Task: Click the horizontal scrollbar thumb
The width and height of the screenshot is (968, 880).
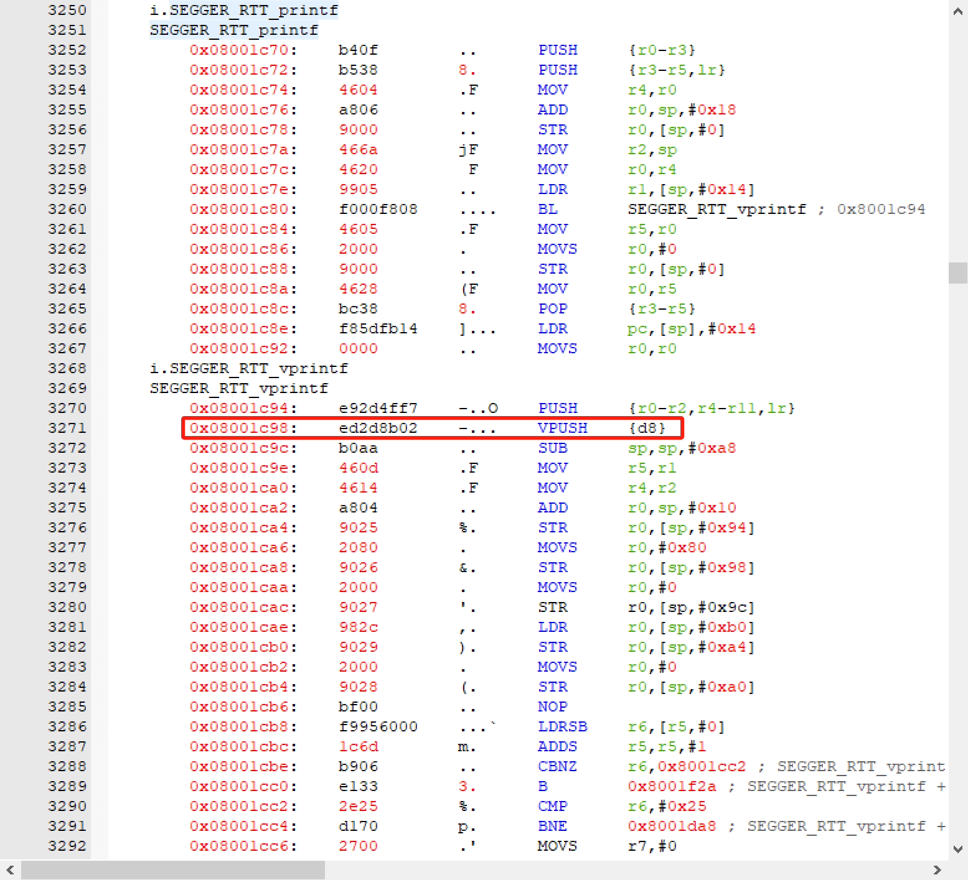Action: [172, 870]
